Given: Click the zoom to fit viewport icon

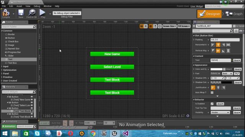Looking at the screenshot, I should [160, 26].
